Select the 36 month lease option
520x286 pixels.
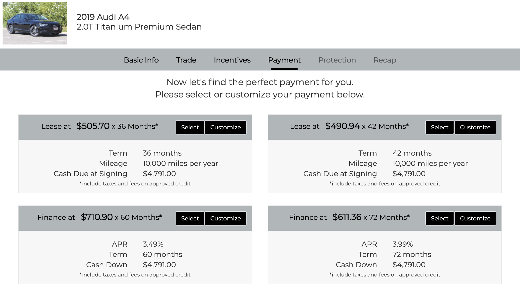[190, 127]
